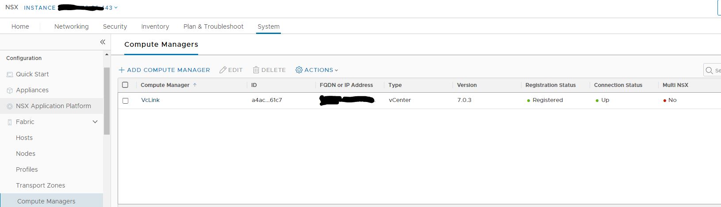Click the plus icon for Add Compute Manager
This screenshot has height=207, width=721.
click(x=122, y=70)
